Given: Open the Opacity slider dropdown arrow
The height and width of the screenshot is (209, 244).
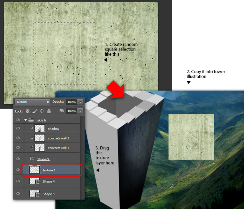Looking at the screenshot, I should [x=80, y=102].
